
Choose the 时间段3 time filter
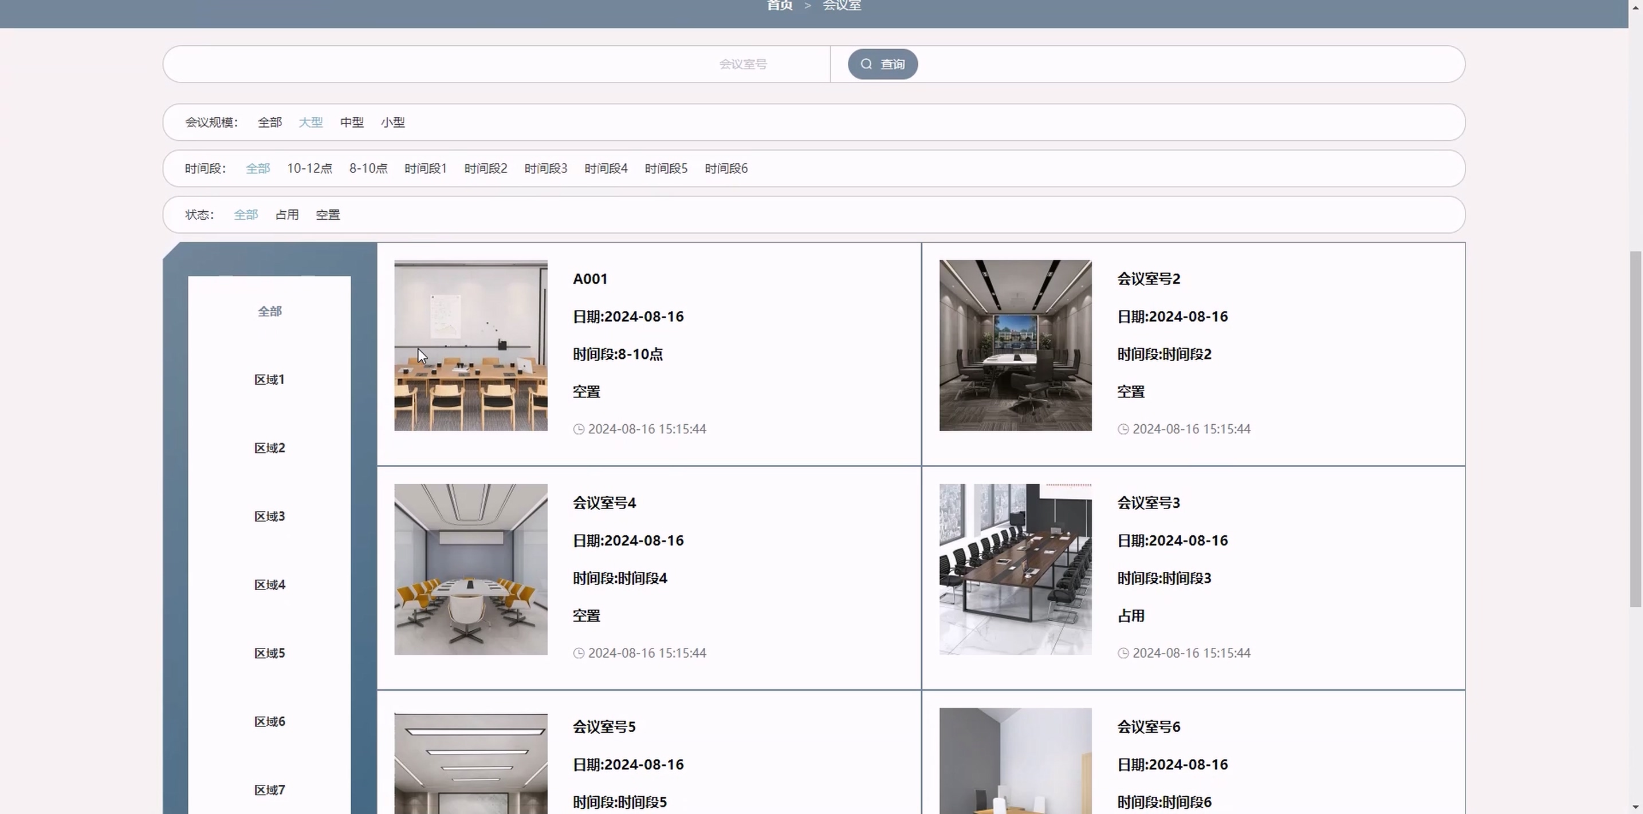545,168
